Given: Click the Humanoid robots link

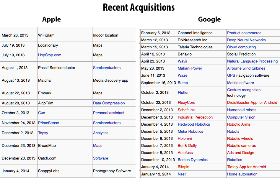Looking at the screenshot, I should [x=242, y=110].
